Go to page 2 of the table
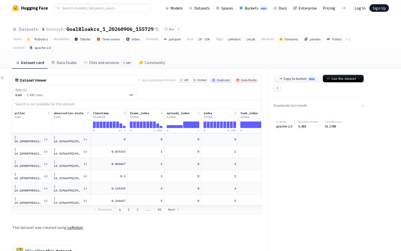This screenshot has width=401, height=251. point(129,210)
